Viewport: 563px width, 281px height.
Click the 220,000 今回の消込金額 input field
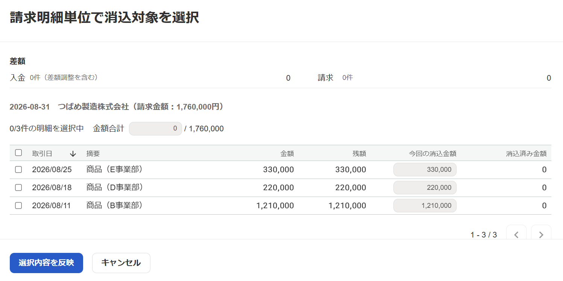tap(425, 188)
